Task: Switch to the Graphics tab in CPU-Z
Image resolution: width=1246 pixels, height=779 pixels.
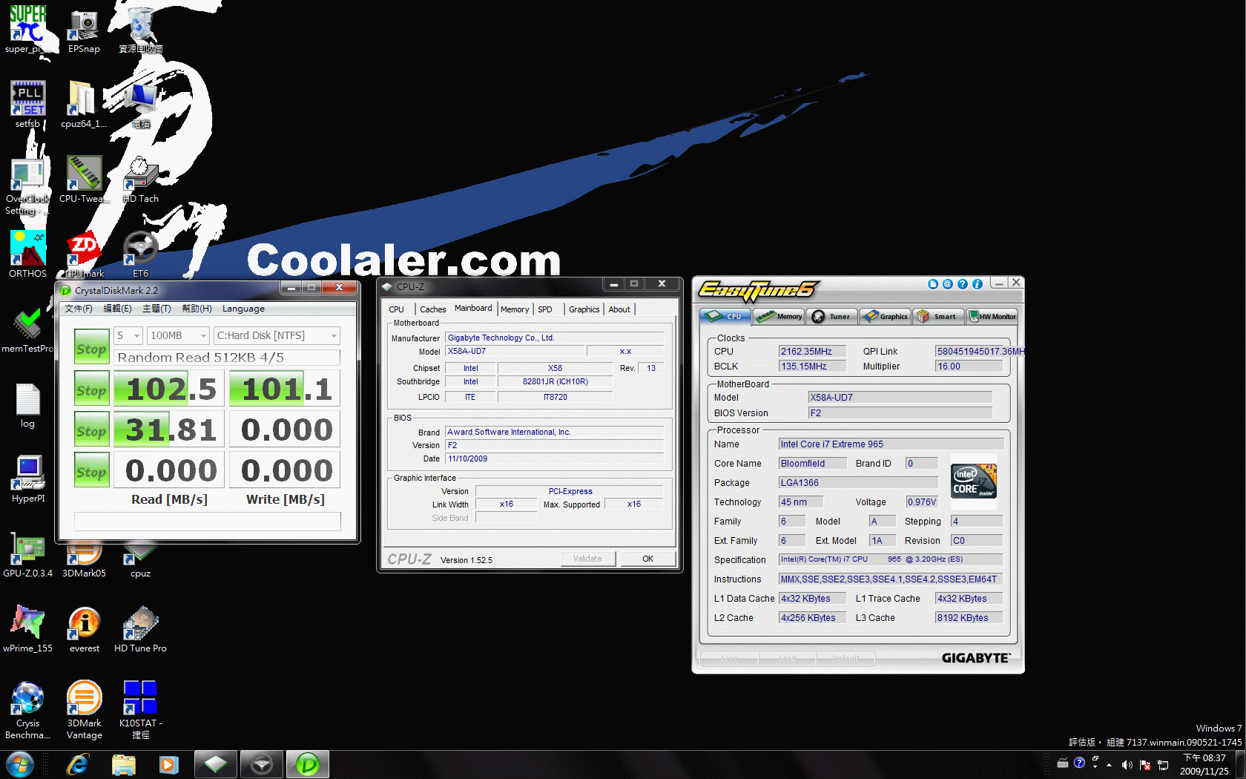Action: tap(584, 309)
